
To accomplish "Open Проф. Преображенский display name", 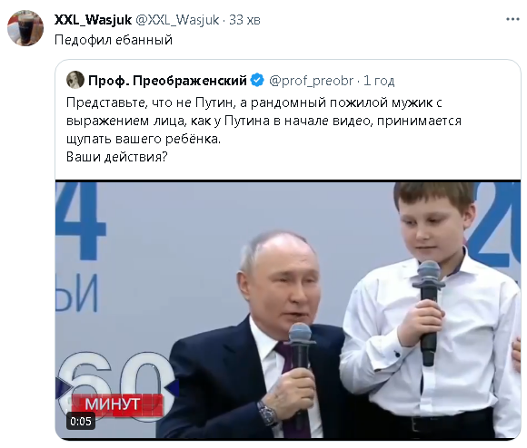I will (167, 81).
